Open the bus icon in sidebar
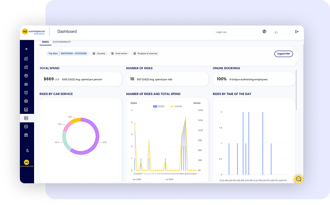330x205 pixels. click(26, 135)
